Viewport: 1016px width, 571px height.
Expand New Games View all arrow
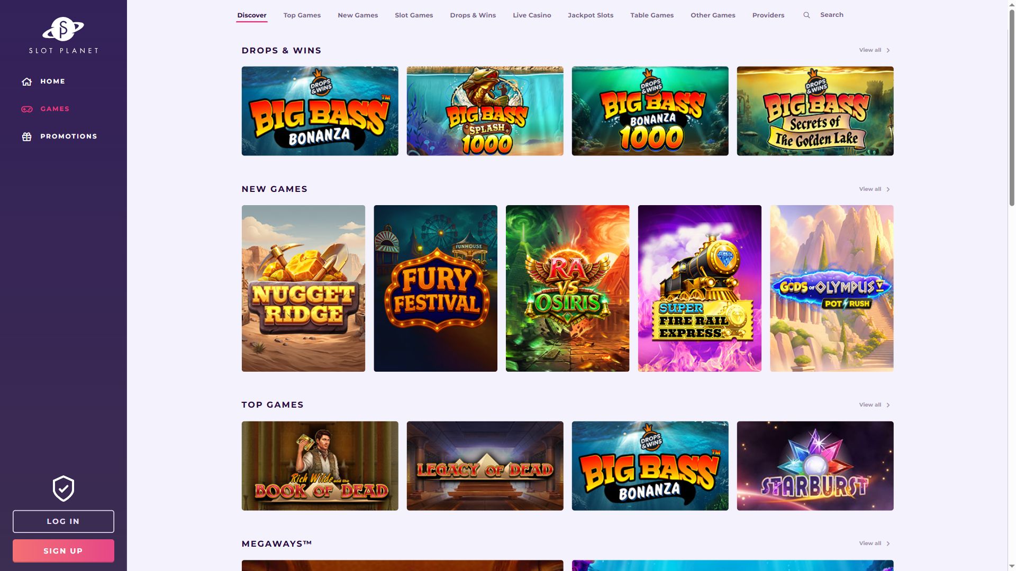click(x=888, y=189)
